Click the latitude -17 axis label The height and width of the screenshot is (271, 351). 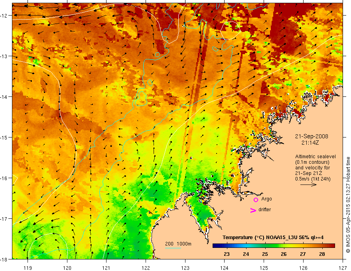pyautogui.click(x=4, y=218)
